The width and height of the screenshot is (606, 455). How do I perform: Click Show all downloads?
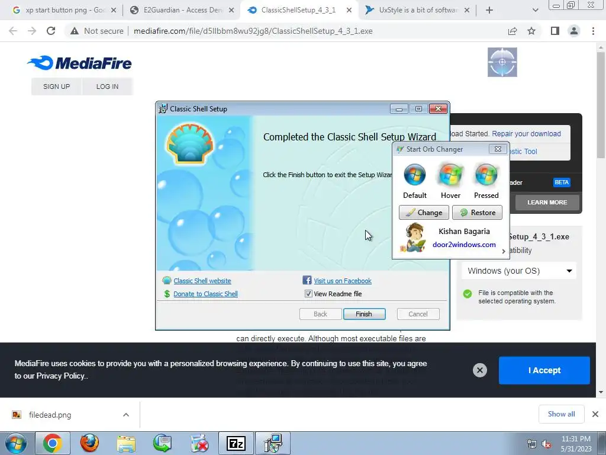coord(561,414)
